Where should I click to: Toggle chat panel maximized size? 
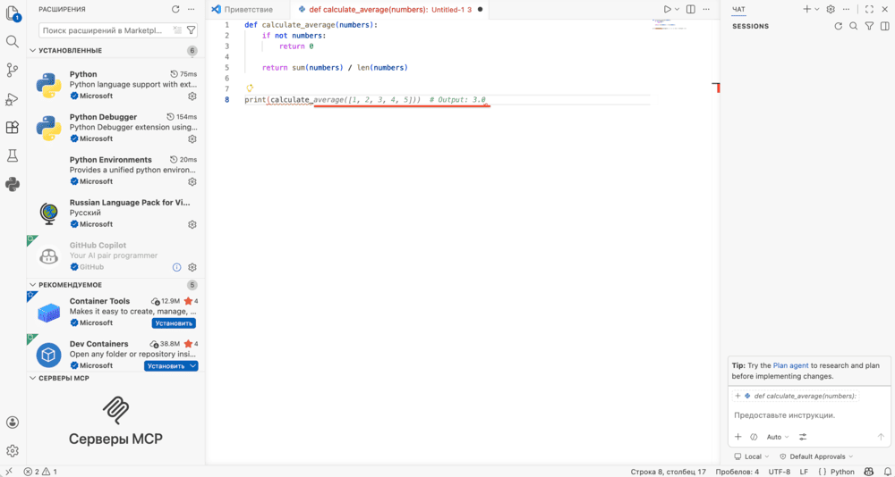pyautogui.click(x=869, y=9)
